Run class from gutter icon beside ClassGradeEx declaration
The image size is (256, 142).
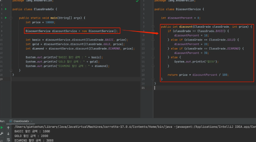tap(6, 9)
